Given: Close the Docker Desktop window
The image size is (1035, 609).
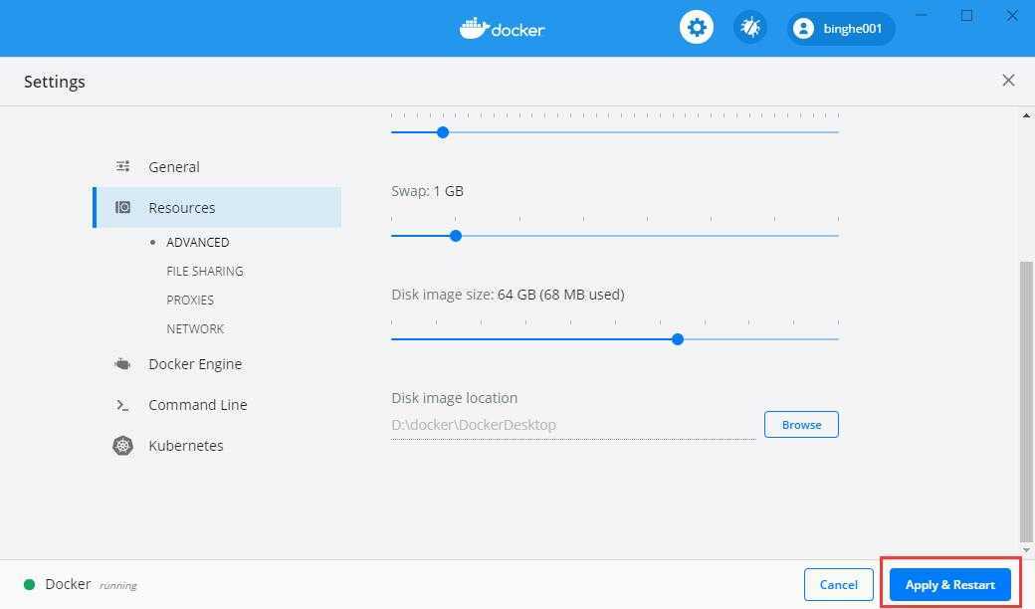Looking at the screenshot, I should [x=1012, y=15].
